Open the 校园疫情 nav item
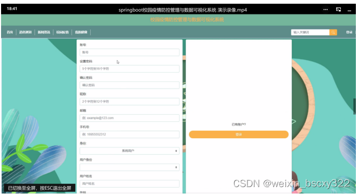Image resolution: width=358 pixels, height=194 pixels. click(62, 32)
